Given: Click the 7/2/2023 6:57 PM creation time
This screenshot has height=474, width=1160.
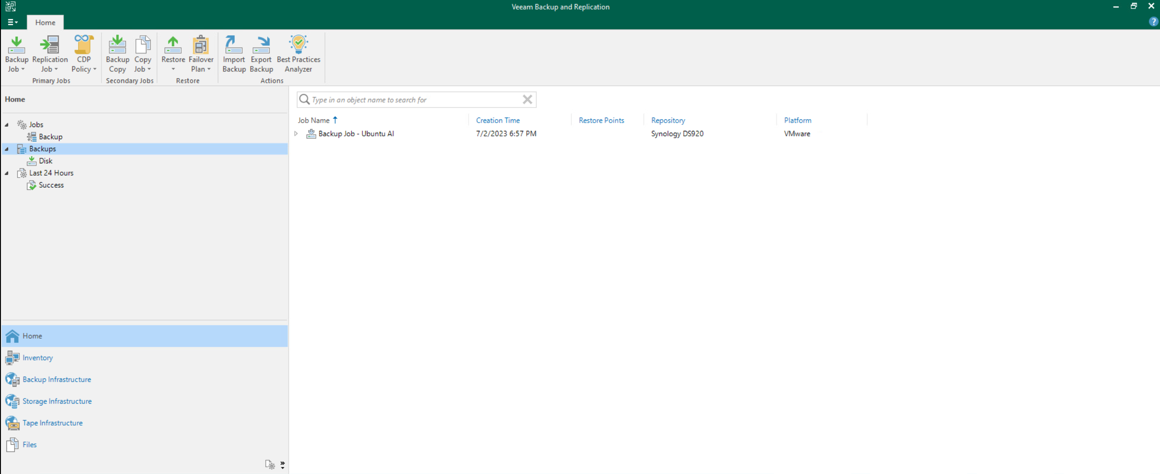Looking at the screenshot, I should pyautogui.click(x=506, y=134).
